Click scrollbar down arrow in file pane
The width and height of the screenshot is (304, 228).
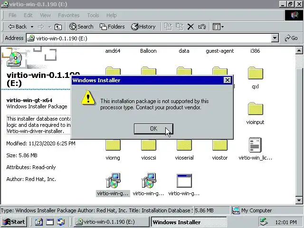(x=299, y=200)
